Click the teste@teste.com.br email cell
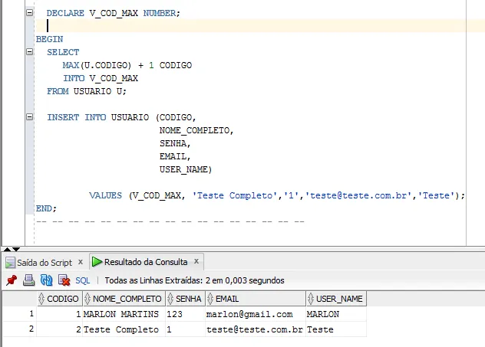The width and height of the screenshot is (485, 347). (x=255, y=329)
